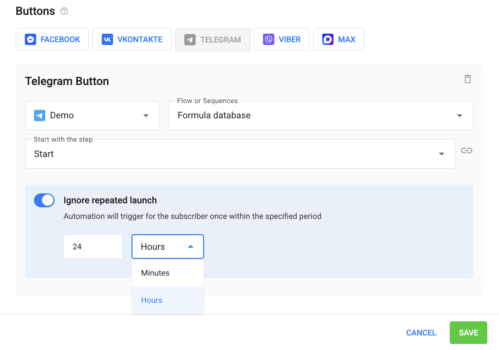
Task: Open the Demo bot dropdown
Action: [x=92, y=115]
